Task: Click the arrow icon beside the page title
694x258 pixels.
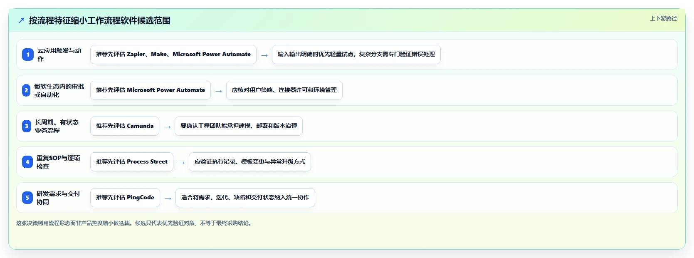Action: (x=21, y=20)
